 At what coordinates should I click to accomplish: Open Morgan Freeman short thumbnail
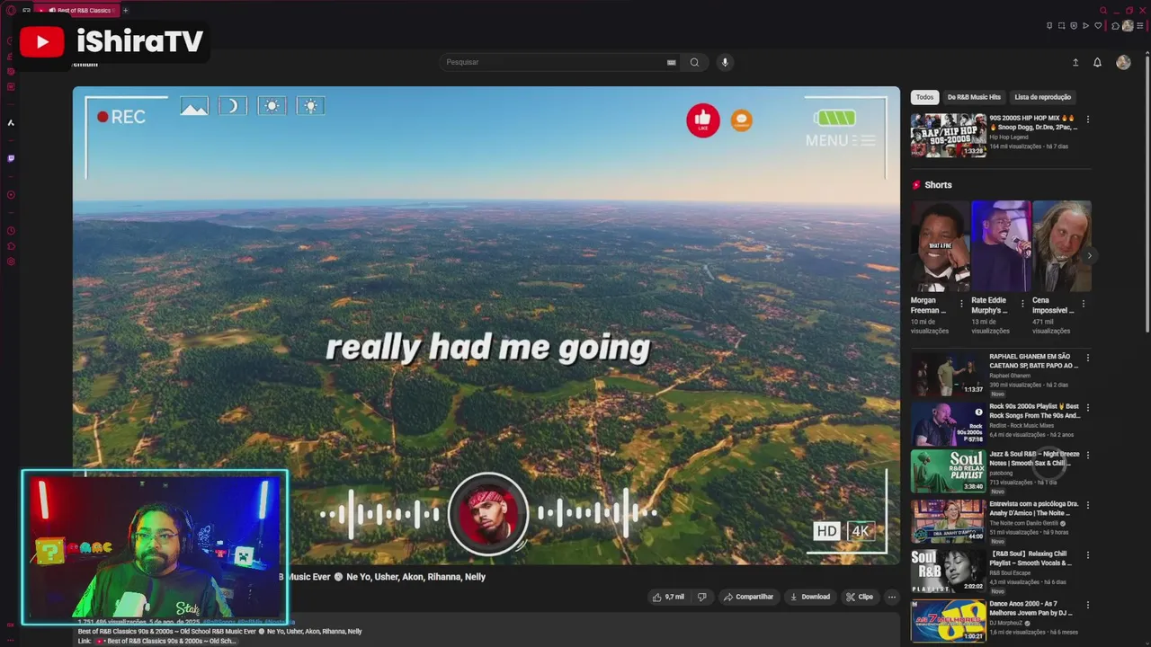pos(940,245)
